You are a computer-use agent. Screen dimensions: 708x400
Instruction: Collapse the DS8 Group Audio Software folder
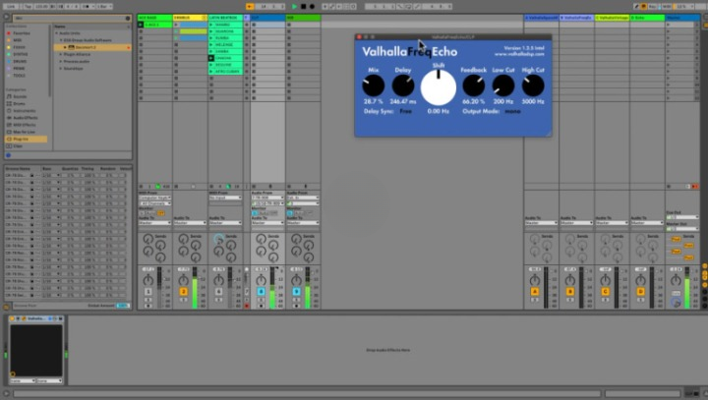61,40
